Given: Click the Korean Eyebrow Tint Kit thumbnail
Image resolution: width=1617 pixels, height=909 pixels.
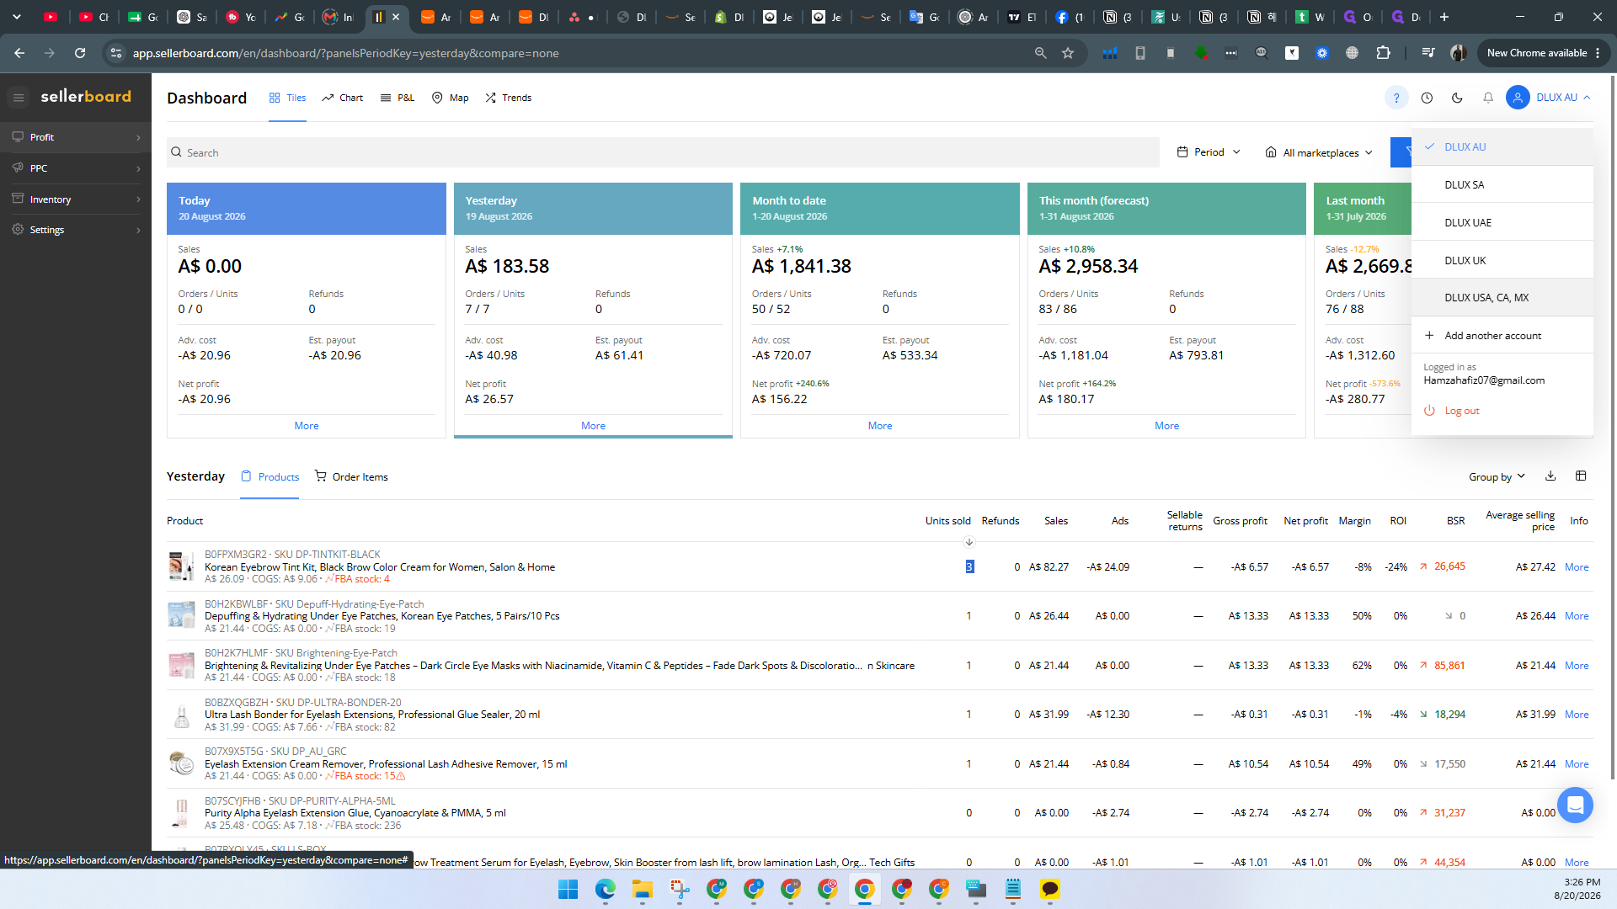Looking at the screenshot, I should [181, 566].
